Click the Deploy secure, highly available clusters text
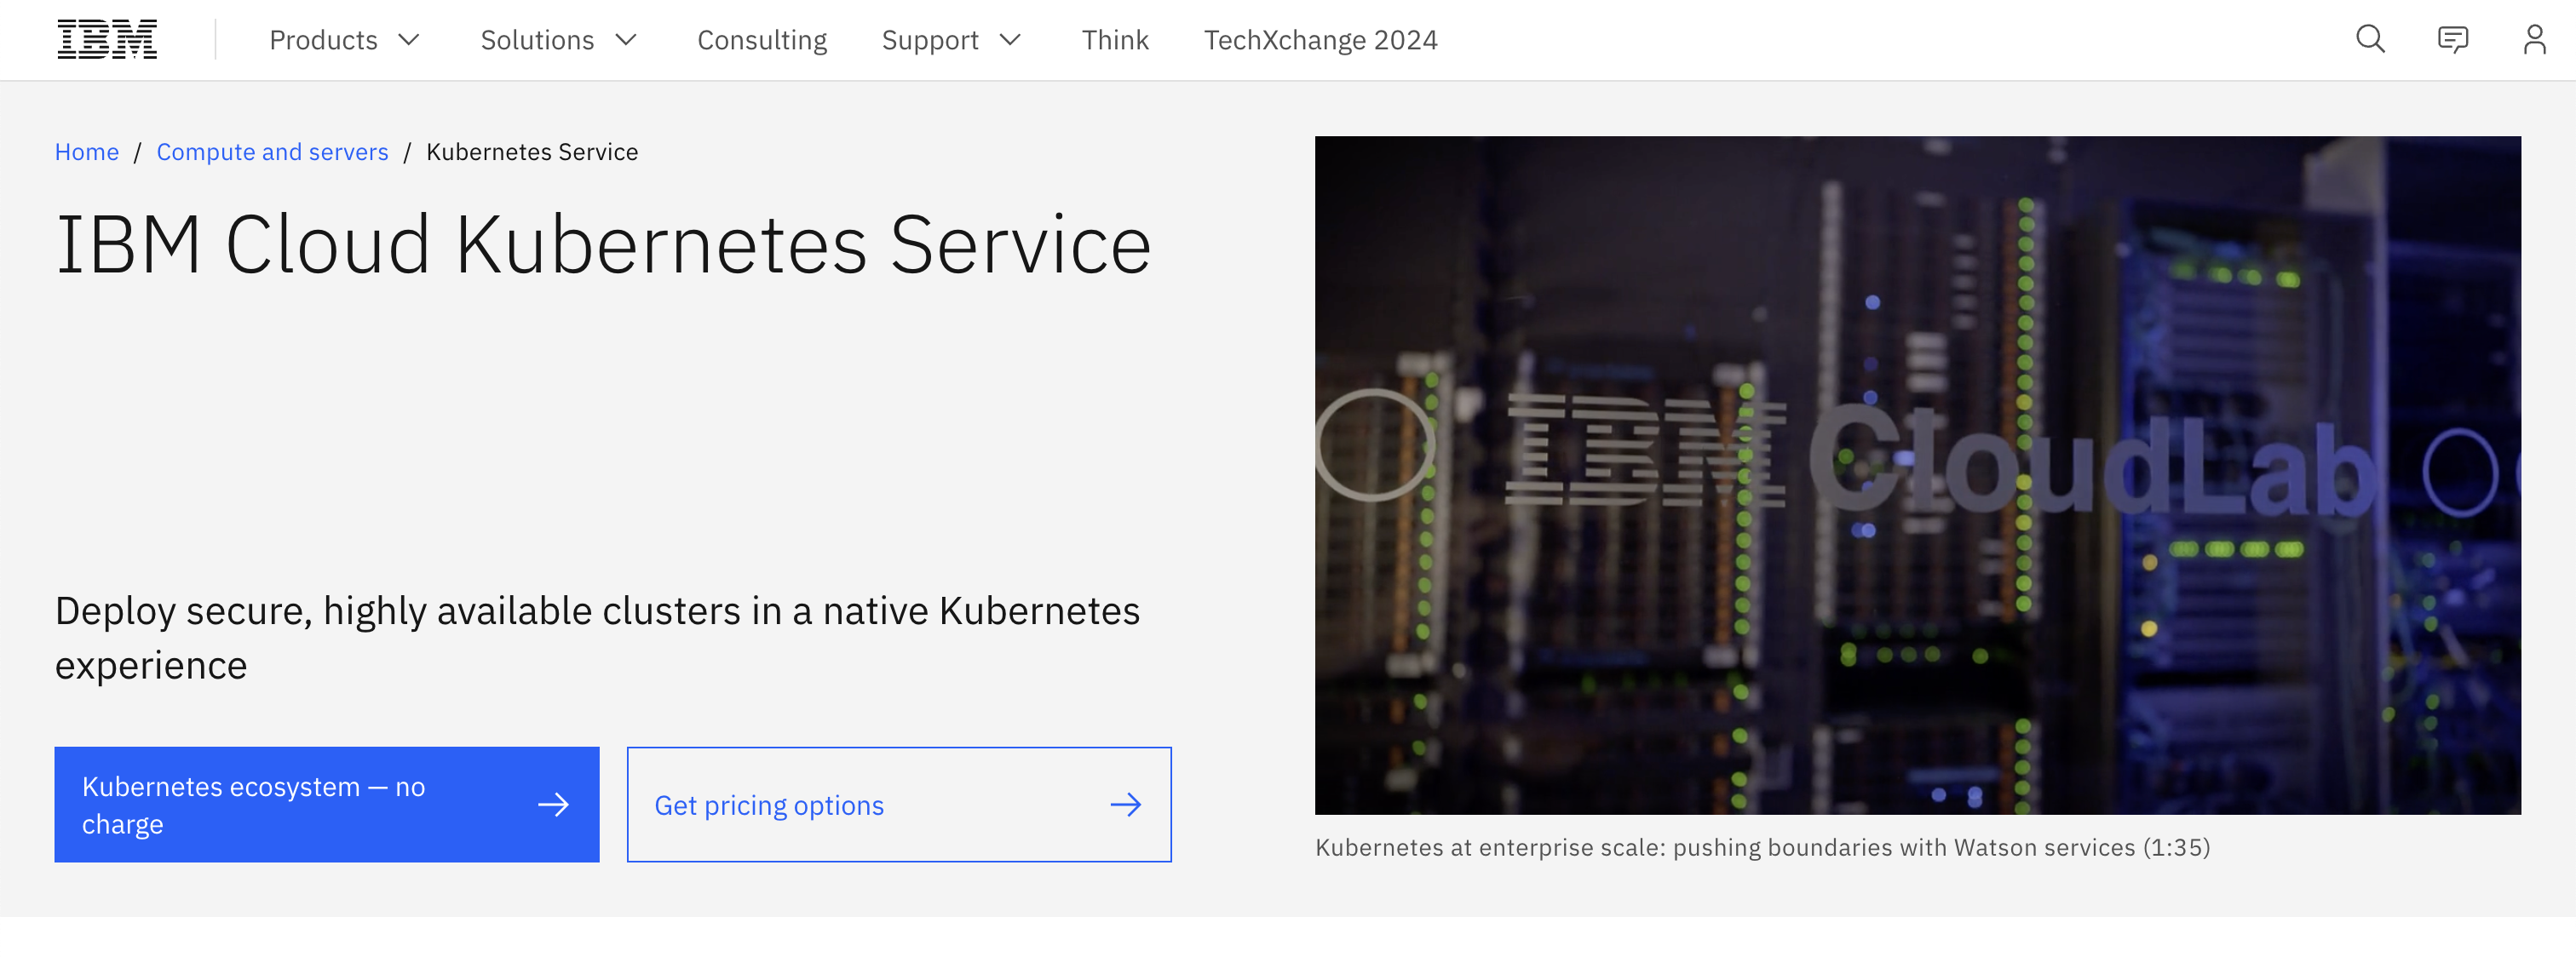 tap(597, 638)
